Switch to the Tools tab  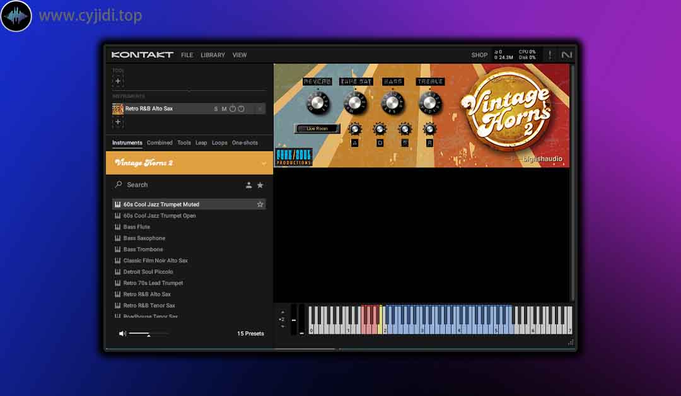click(183, 143)
